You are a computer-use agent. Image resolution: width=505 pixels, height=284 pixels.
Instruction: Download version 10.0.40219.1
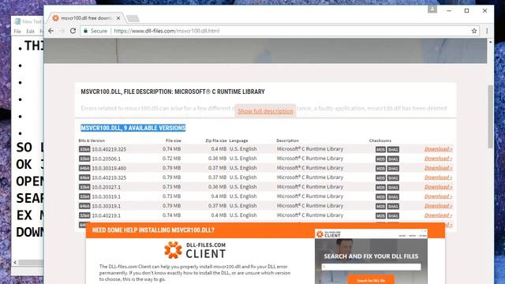439,215
